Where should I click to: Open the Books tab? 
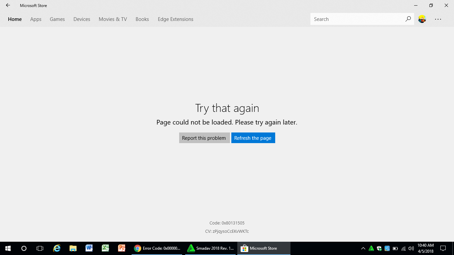[x=142, y=19]
